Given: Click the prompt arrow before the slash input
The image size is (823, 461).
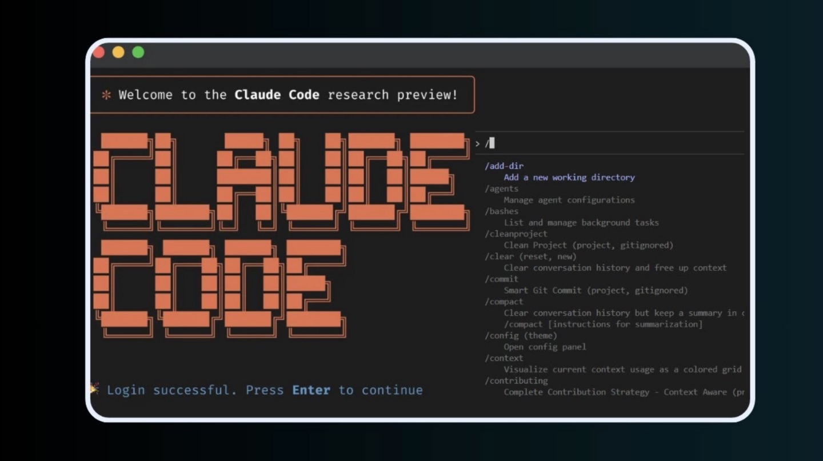Looking at the screenshot, I should 478,143.
